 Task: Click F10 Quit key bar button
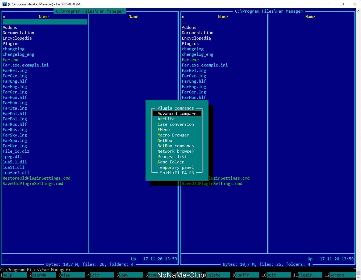point(276,275)
